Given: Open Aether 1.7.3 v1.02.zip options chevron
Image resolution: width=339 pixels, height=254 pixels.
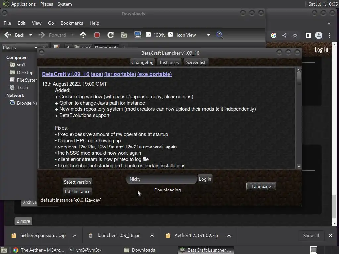Looking at the screenshot, I should (x=229, y=235).
